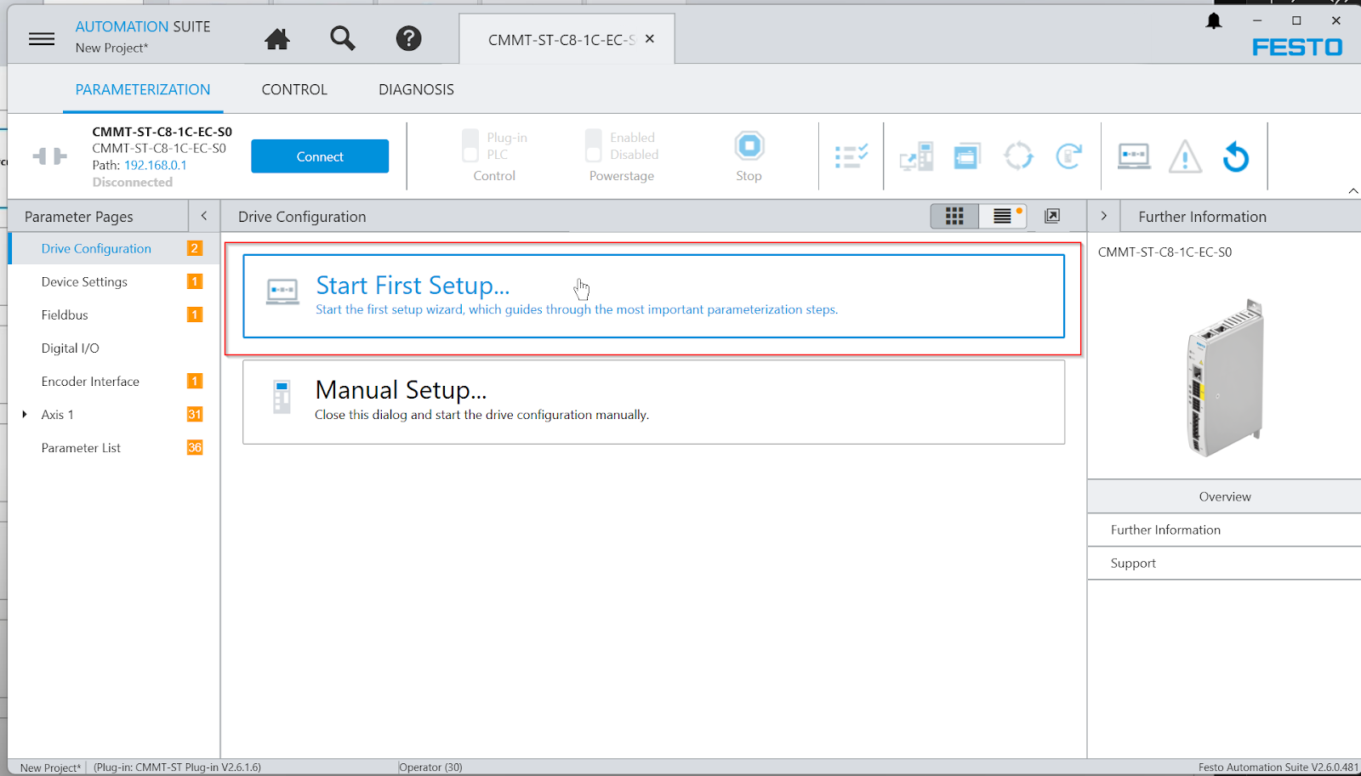This screenshot has width=1361, height=776.
Task: Click the FESTO logo
Action: point(1297,48)
